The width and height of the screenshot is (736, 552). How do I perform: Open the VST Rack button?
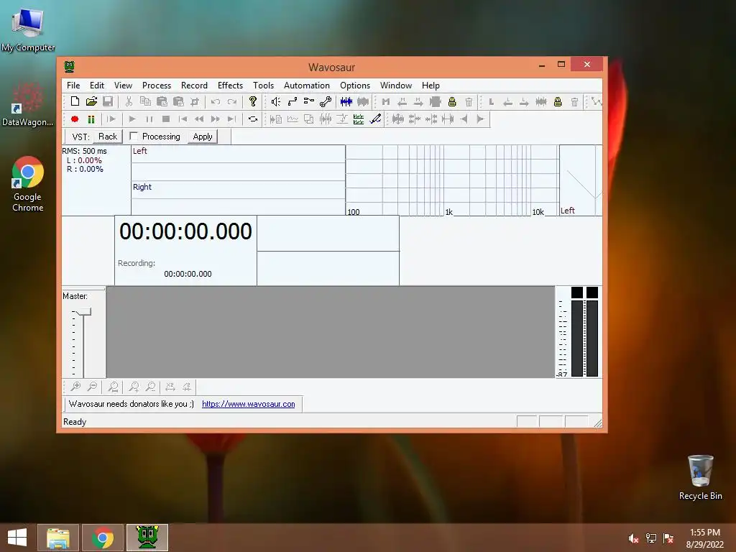[108, 137]
